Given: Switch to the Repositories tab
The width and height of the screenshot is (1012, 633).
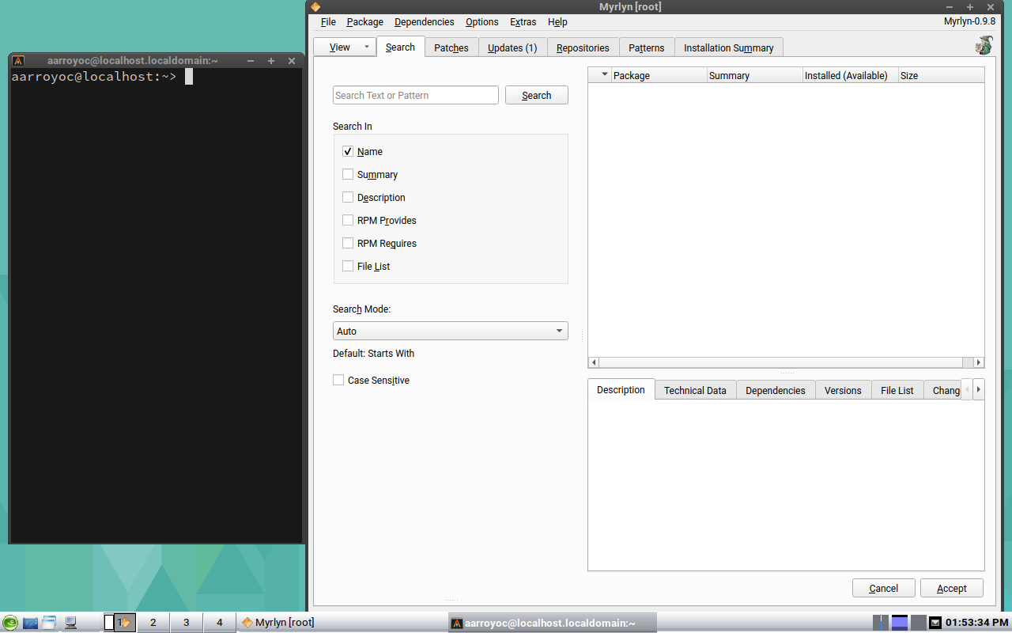Looking at the screenshot, I should (x=583, y=48).
